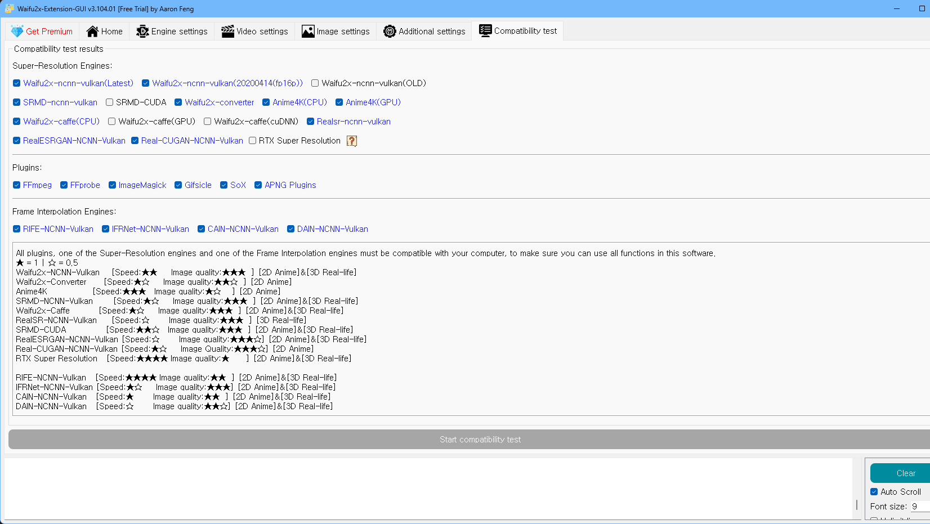Click the Compatibility test monitor icon
930x524 pixels.
pos(485,31)
